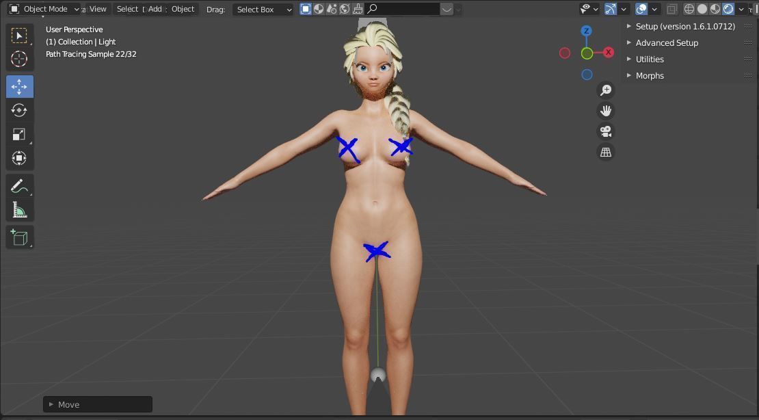Grab the drag handle of Utilities panel
Image resolution: width=759 pixels, height=420 pixels.
pos(748,59)
